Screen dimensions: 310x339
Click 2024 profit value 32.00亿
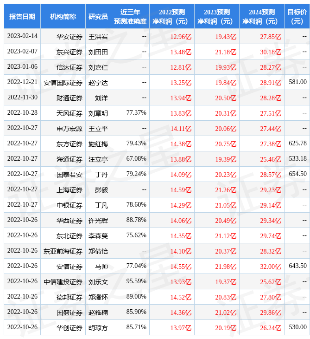(x=271, y=267)
